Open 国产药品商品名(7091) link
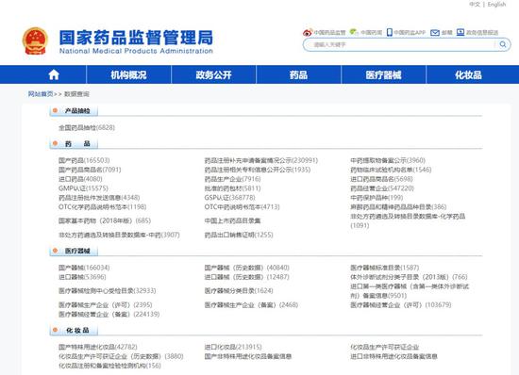 coord(90,170)
